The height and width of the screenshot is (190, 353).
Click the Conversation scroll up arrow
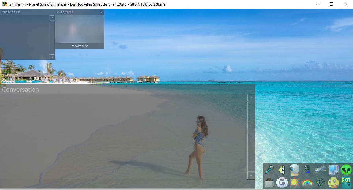pyautogui.click(x=251, y=98)
